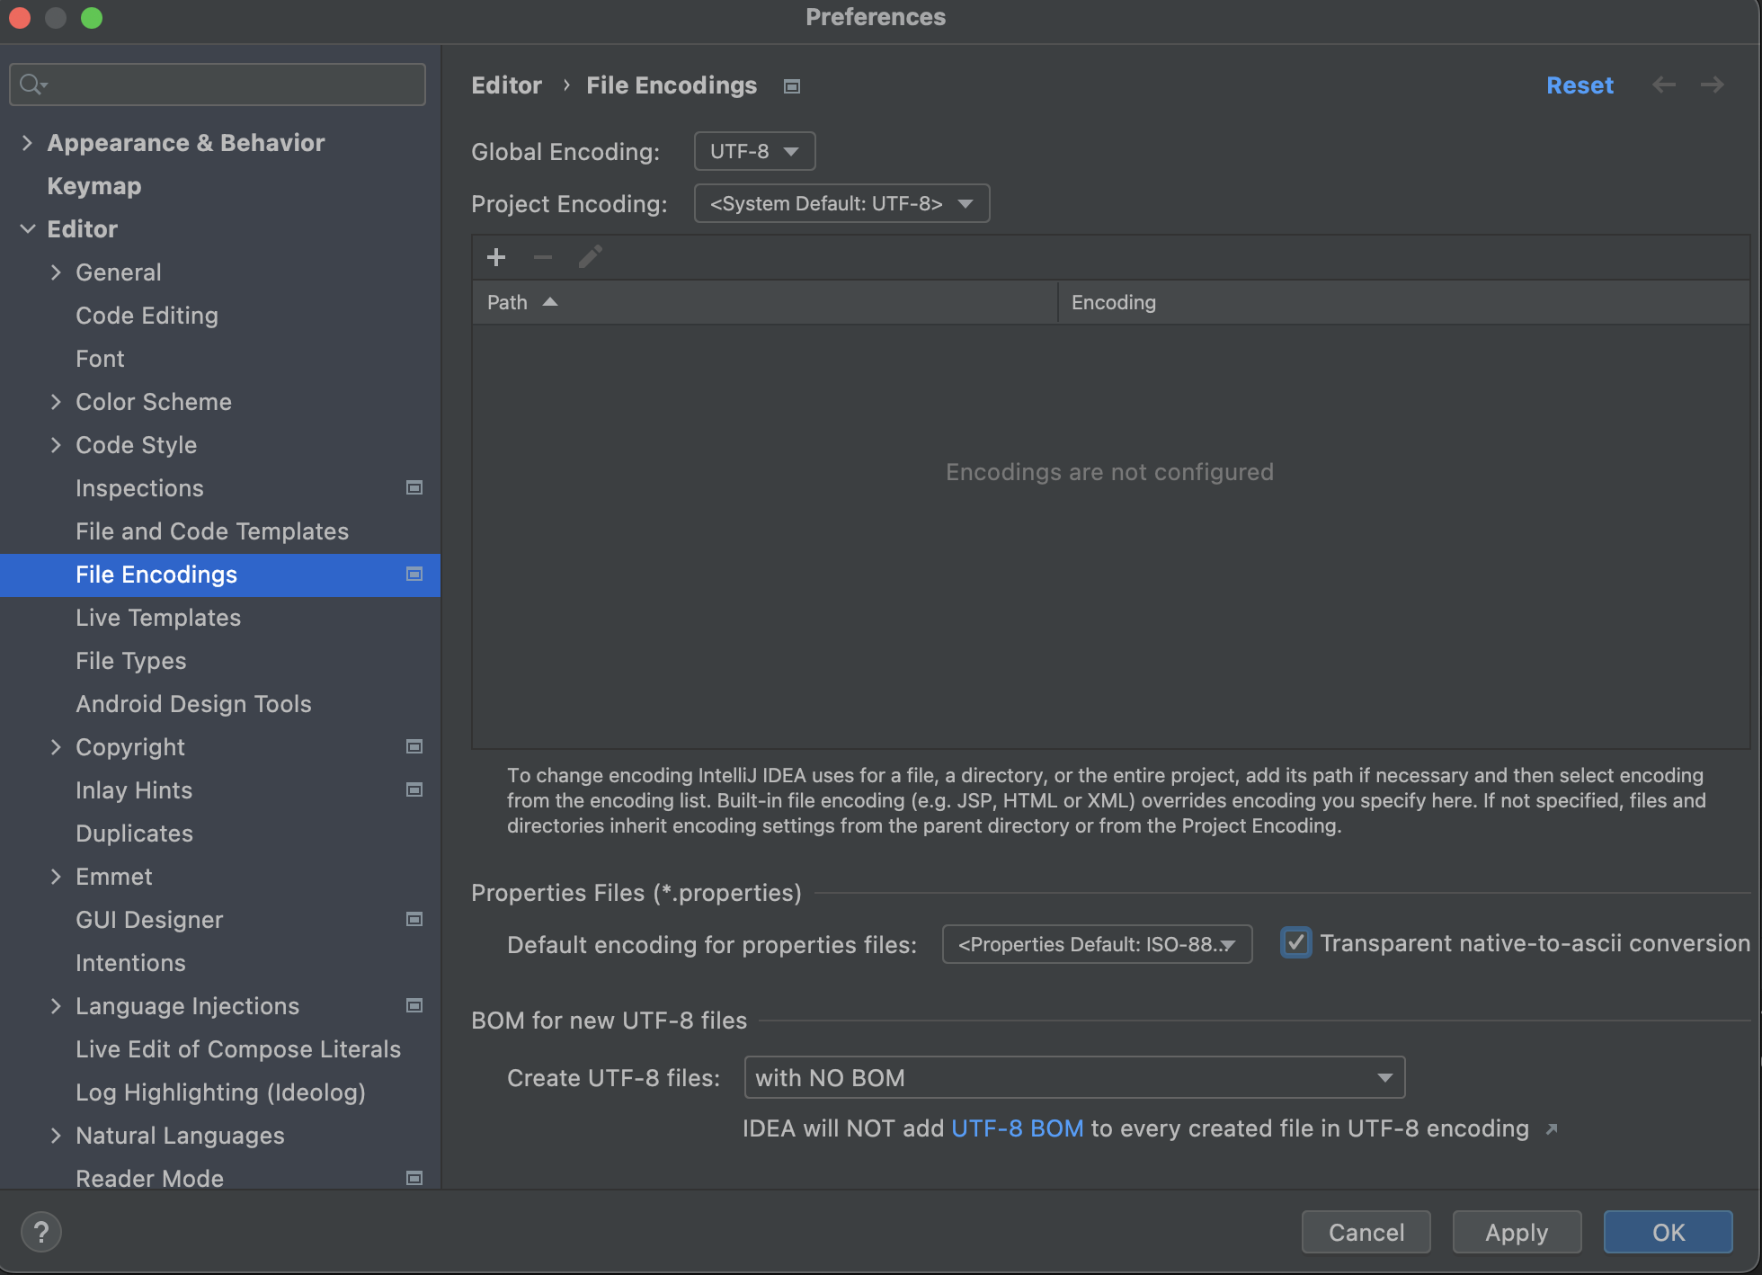Expand the Appearance & Behavior section
This screenshot has width=1762, height=1275.
coord(27,143)
